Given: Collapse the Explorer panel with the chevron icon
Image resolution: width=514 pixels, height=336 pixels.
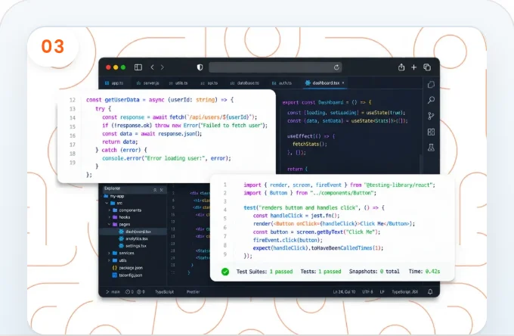Looking at the screenshot, I should coord(155,190).
